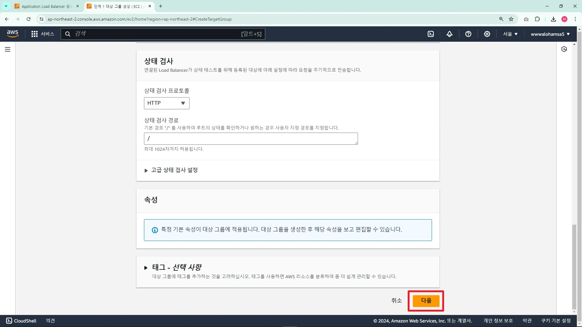The width and height of the screenshot is (582, 327).
Task: Click the 상태 검사 경로 input field
Action: (x=251, y=139)
